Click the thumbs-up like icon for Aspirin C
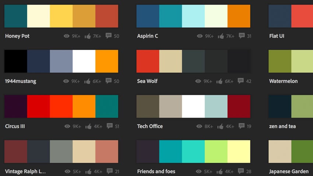The width and height of the screenshot is (313, 176). click(x=221, y=36)
